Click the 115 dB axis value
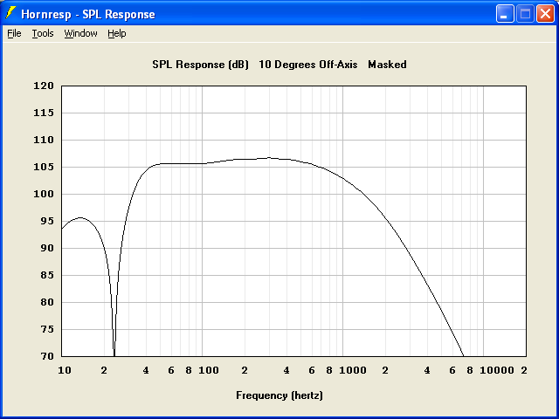This screenshot has height=419, width=559. pos(44,113)
